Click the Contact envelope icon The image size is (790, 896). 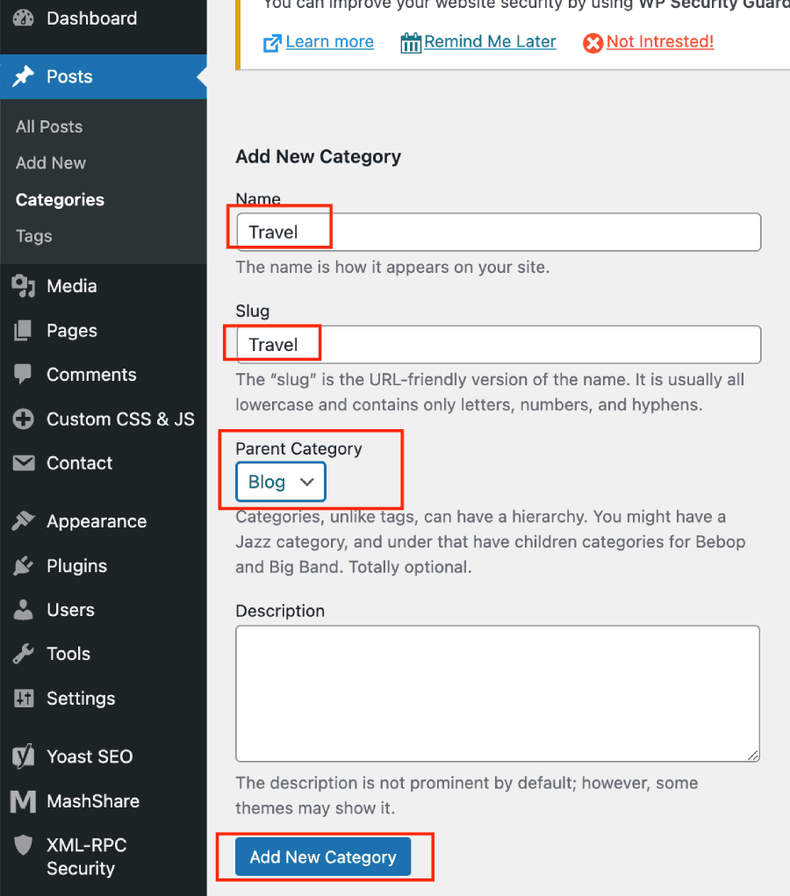(x=24, y=462)
